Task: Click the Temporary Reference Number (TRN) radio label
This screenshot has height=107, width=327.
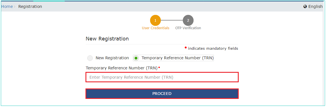Action: pyautogui.click(x=177, y=58)
